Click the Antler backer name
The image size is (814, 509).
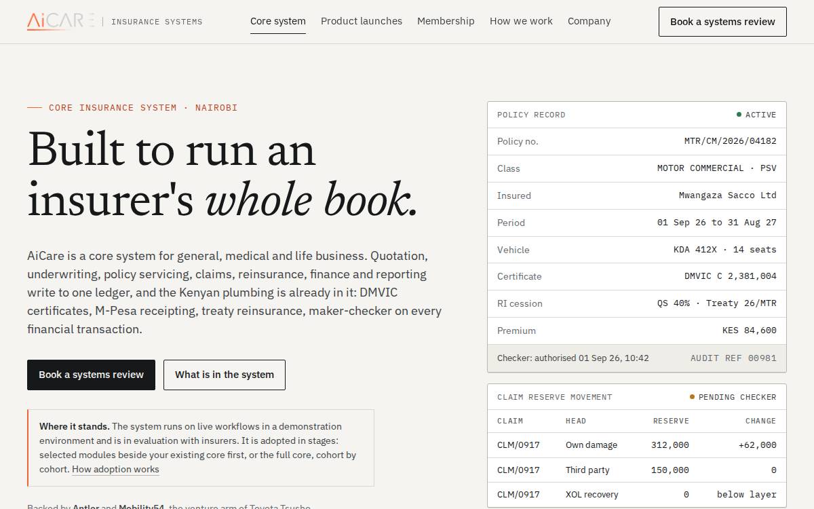86,507
